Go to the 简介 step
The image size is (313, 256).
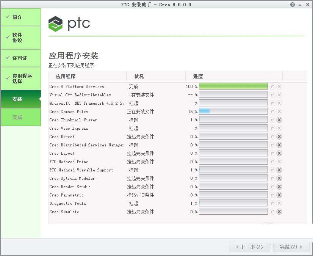tap(21, 17)
